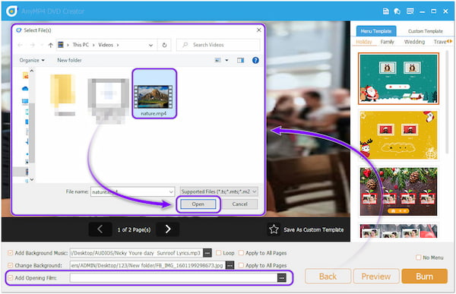Close the Select File(s) dialog
The height and width of the screenshot is (294, 456).
pos(259,30)
